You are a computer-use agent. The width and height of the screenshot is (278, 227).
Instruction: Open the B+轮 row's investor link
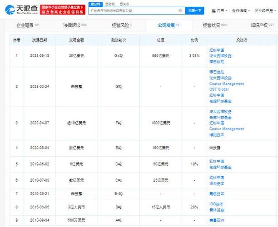point(217,194)
